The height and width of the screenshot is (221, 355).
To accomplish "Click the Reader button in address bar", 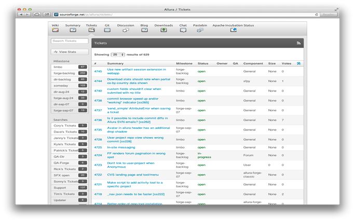I will [329, 14].
